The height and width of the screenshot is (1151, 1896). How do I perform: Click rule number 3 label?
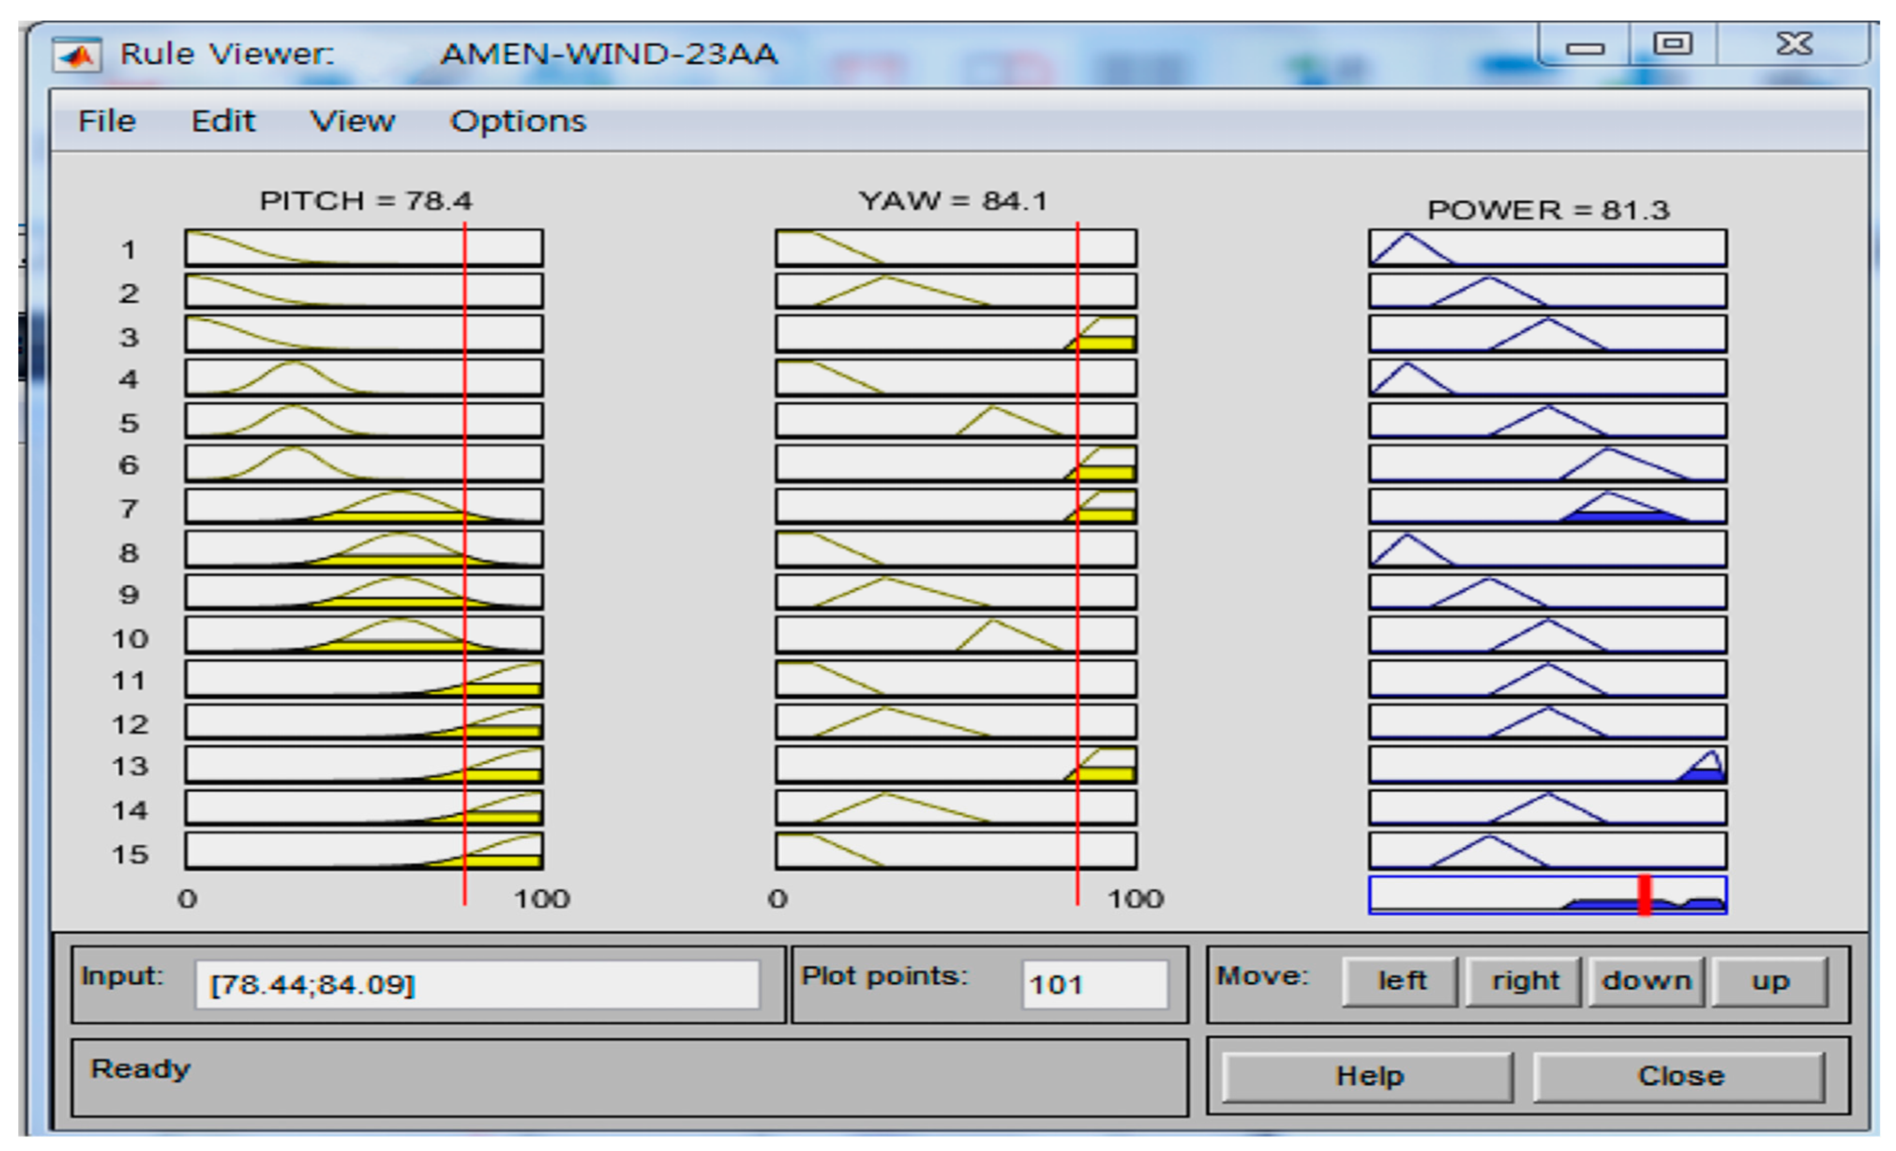(x=129, y=336)
